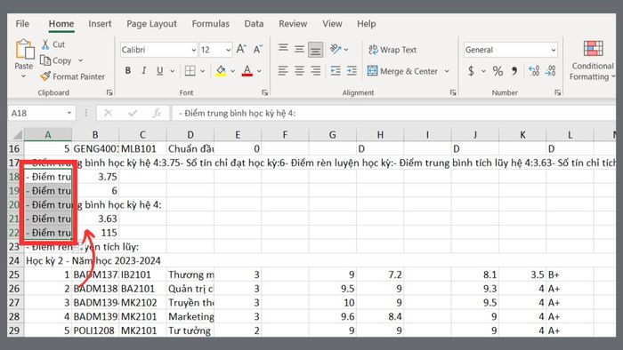The image size is (623, 350).
Task: Switch to the Page Layout tab
Action: [152, 24]
